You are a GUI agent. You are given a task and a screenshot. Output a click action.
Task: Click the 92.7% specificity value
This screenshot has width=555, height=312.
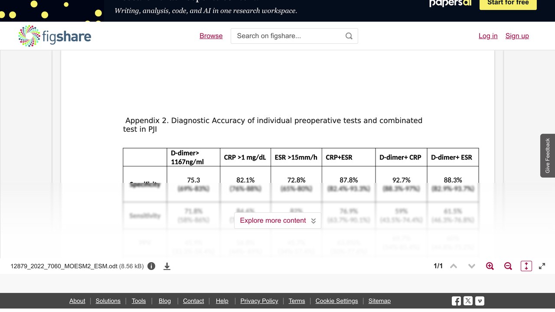point(401,180)
